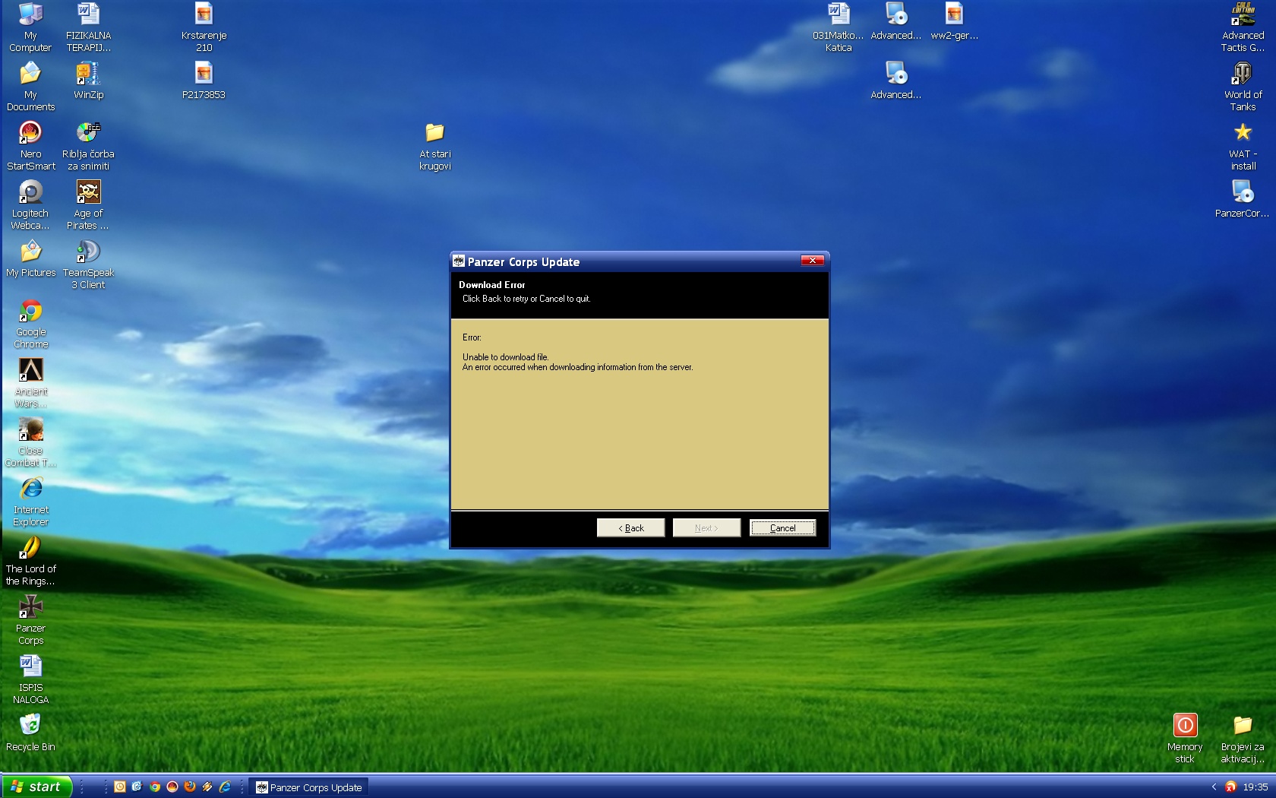Image resolution: width=1276 pixels, height=798 pixels.
Task: Launch Chrome from Quick Launch bar
Action: click(155, 787)
